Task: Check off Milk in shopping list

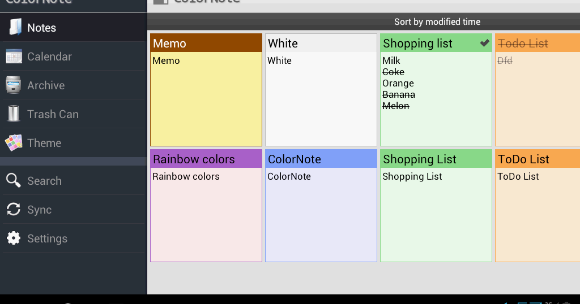Action: click(x=391, y=60)
